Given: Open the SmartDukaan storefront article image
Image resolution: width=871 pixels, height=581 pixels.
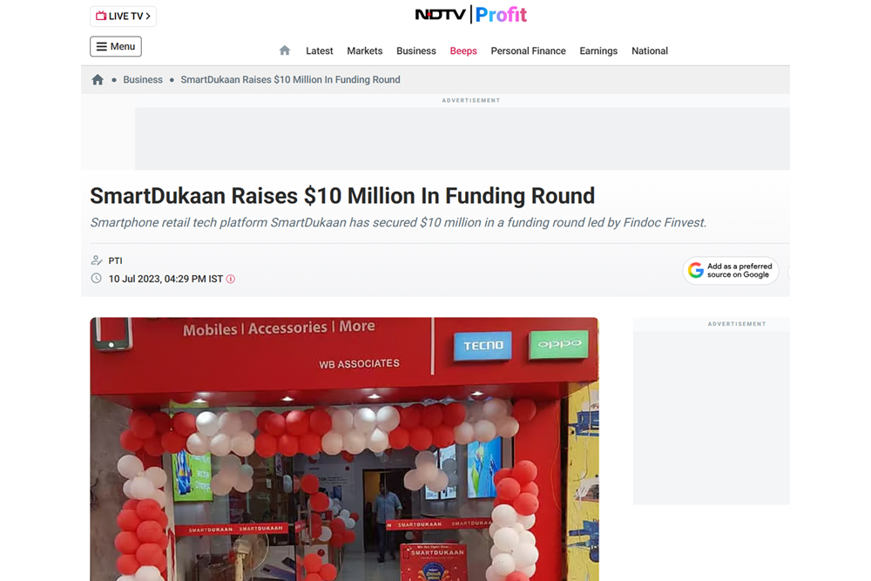Looking at the screenshot, I should [x=344, y=449].
